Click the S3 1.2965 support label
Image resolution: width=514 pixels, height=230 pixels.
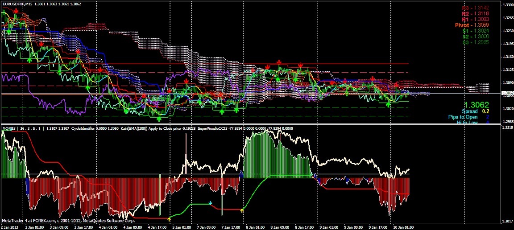point(476,42)
